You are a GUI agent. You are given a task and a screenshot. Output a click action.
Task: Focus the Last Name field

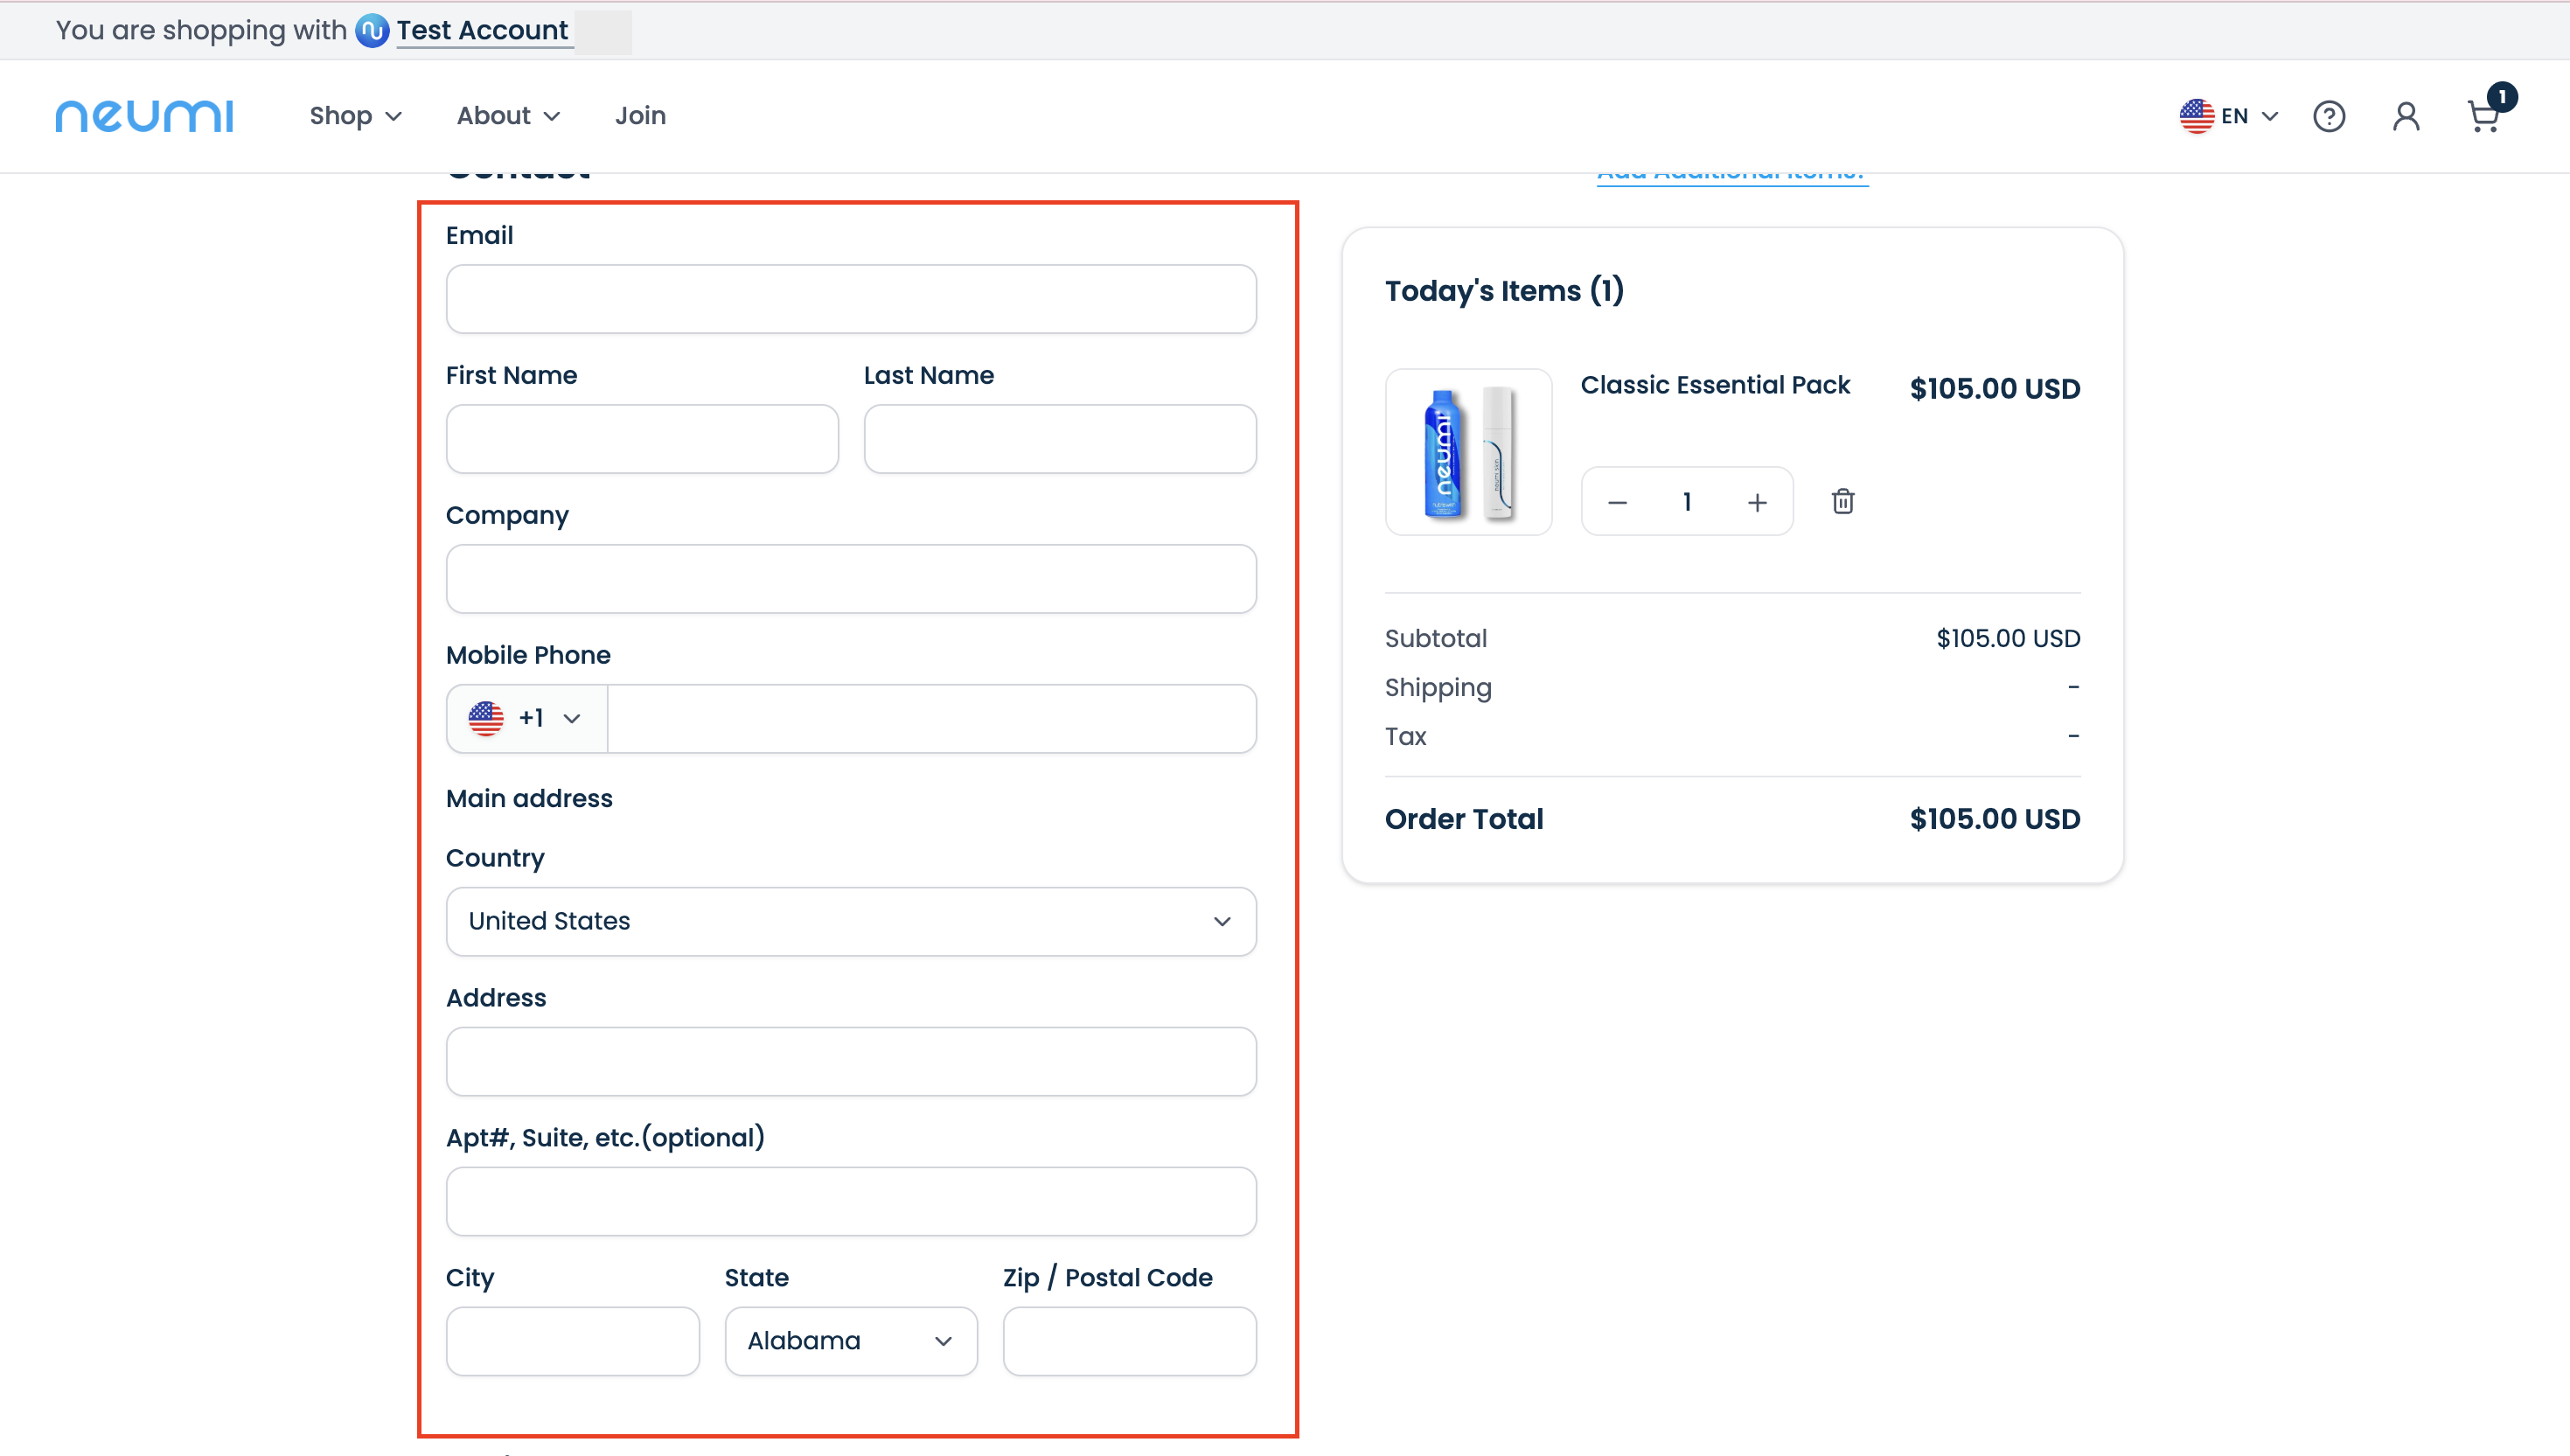click(x=1060, y=439)
